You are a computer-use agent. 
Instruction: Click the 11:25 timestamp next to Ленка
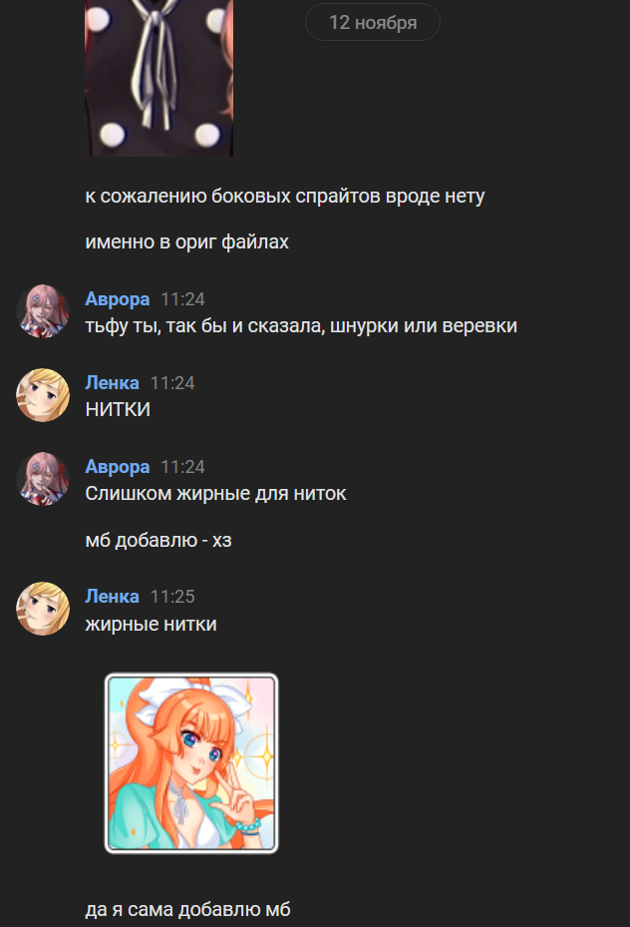pyautogui.click(x=172, y=597)
